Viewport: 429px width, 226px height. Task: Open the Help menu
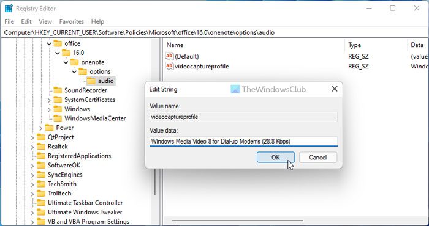coord(97,21)
